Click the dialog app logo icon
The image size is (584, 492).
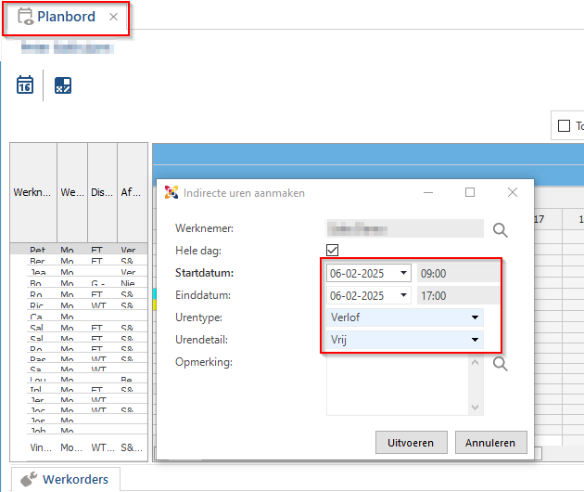point(171,192)
